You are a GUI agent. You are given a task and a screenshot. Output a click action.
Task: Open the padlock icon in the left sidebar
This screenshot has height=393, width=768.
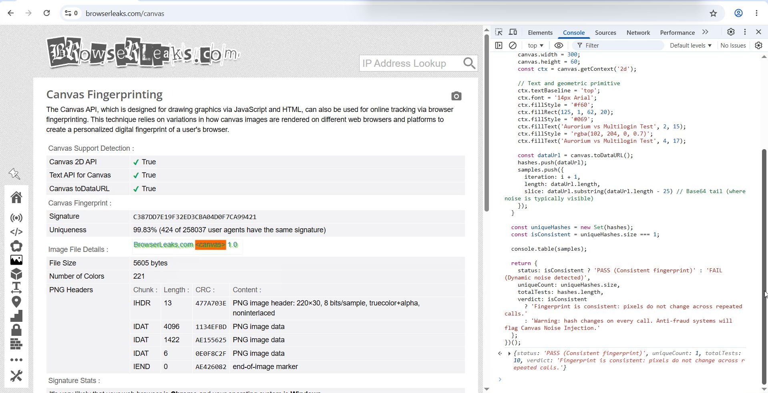coord(16,330)
